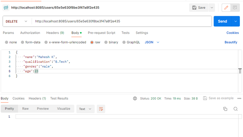The height and width of the screenshot is (137, 243).
Task: Open the Text response format dropdown
Action: pyautogui.click(x=85, y=109)
